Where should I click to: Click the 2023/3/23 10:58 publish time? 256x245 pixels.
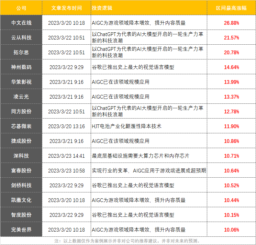click(x=66, y=170)
